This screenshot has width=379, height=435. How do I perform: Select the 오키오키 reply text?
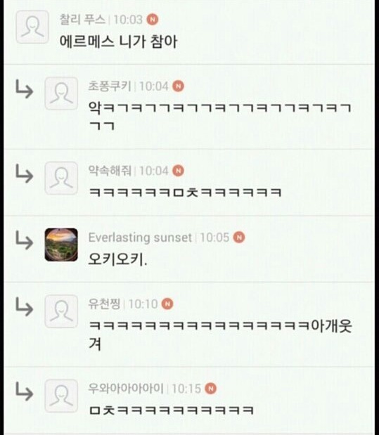[117, 259]
